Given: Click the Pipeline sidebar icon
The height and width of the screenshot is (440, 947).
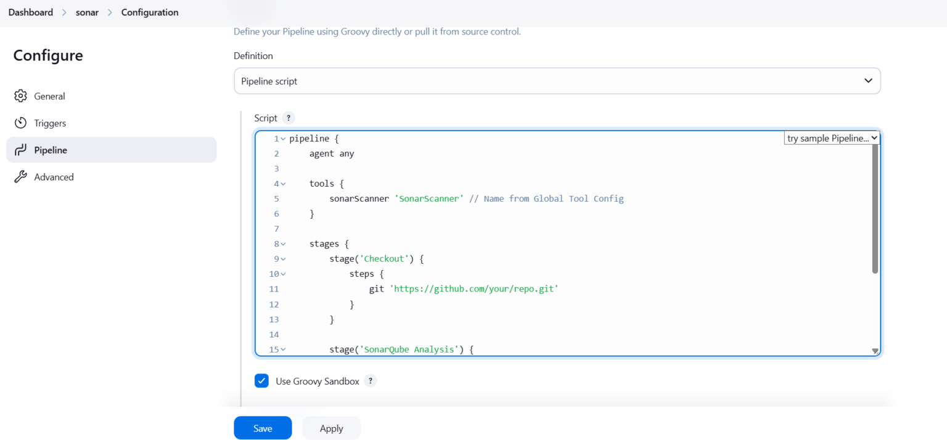Looking at the screenshot, I should tap(21, 150).
